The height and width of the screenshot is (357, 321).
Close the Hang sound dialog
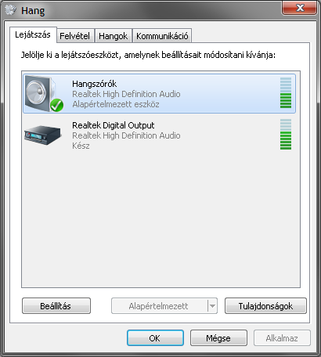[300, 8]
